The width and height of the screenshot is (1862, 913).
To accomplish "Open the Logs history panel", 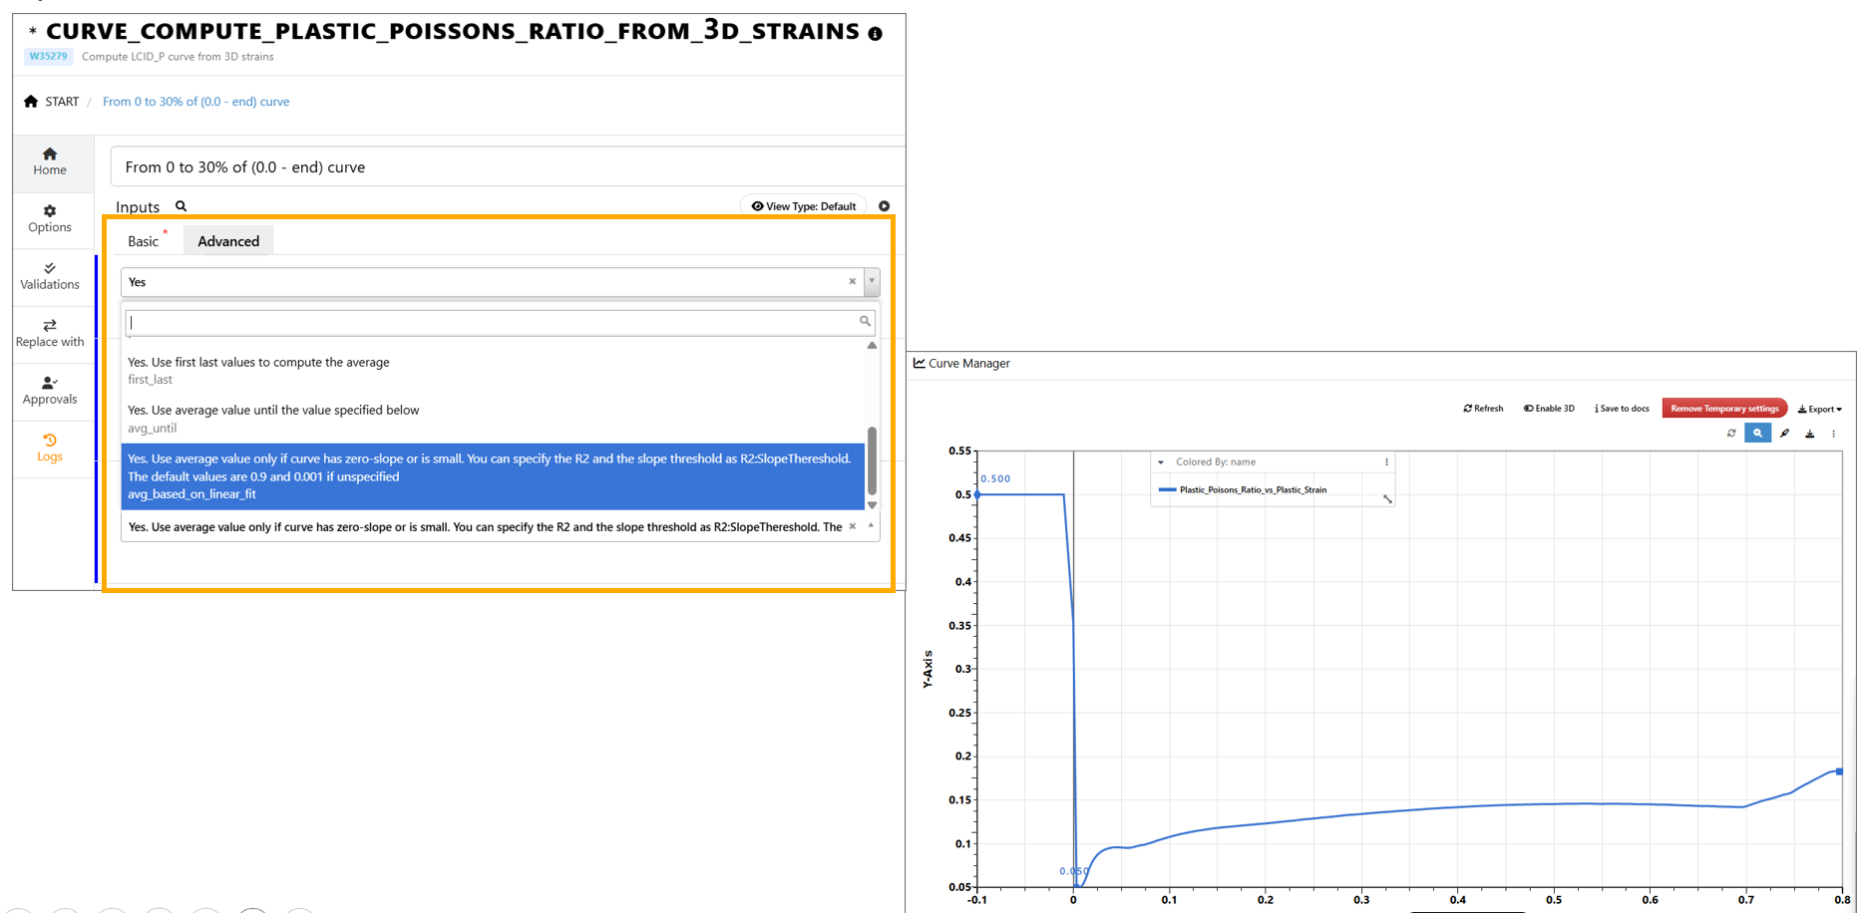I will point(50,448).
